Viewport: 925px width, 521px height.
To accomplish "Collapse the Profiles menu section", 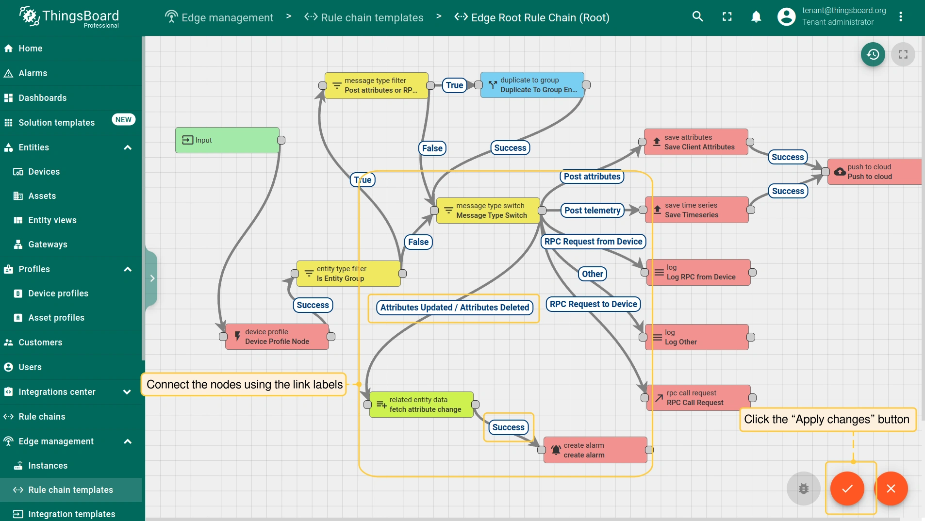I will click(128, 269).
